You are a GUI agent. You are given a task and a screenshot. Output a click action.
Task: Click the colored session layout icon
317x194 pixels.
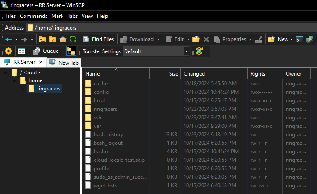click(x=21, y=51)
